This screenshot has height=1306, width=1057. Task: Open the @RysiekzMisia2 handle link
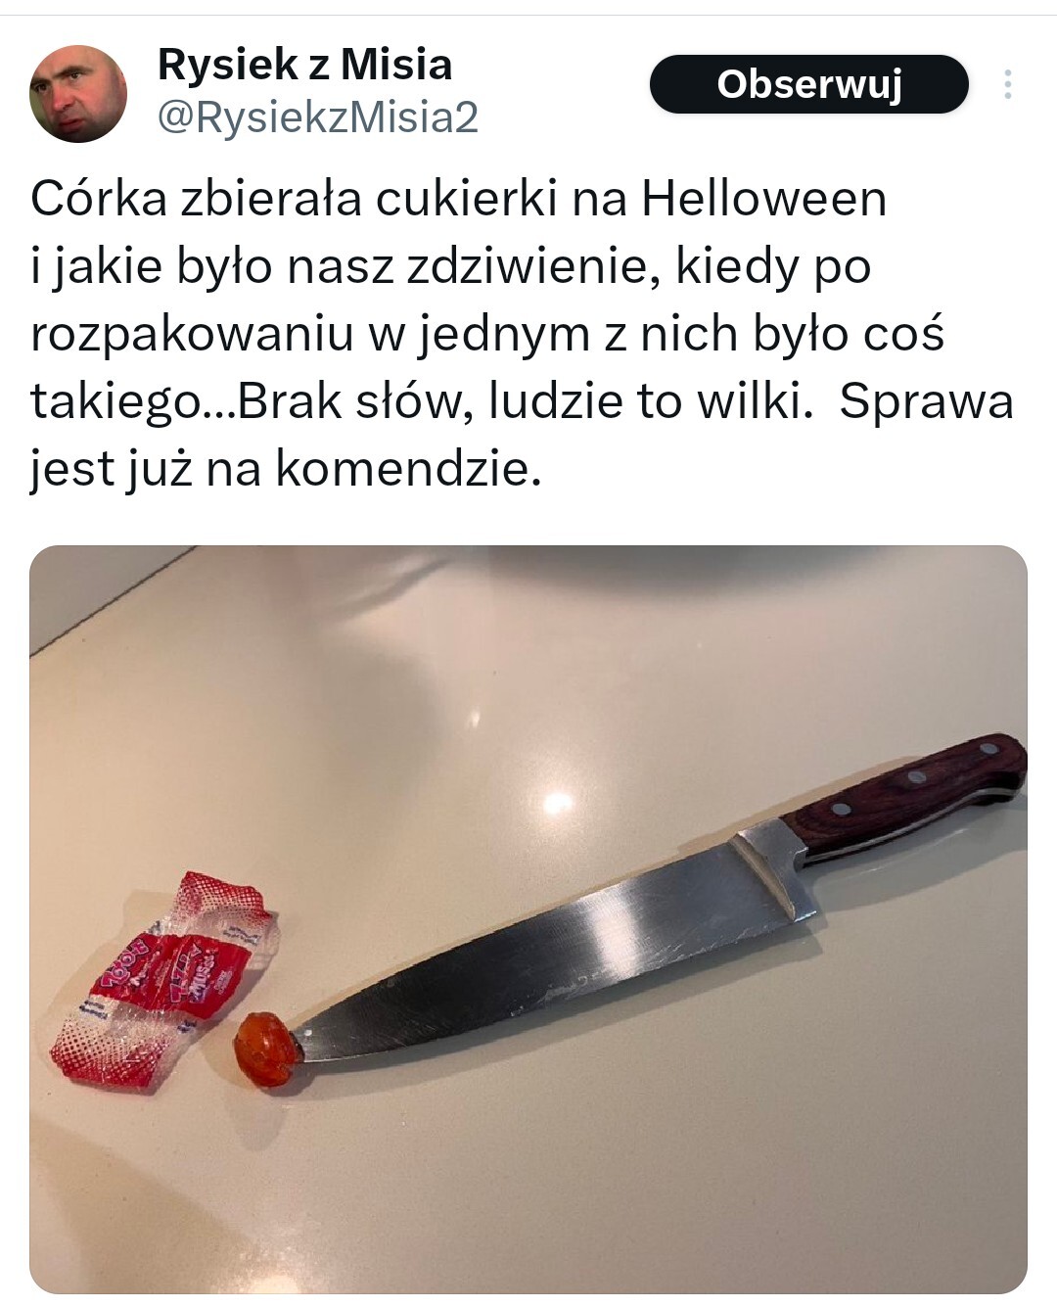point(317,117)
